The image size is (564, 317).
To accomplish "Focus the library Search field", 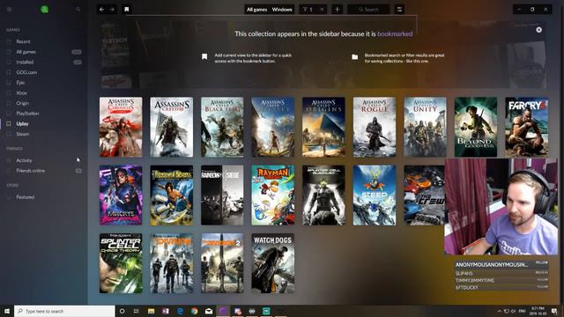I will coord(368,10).
